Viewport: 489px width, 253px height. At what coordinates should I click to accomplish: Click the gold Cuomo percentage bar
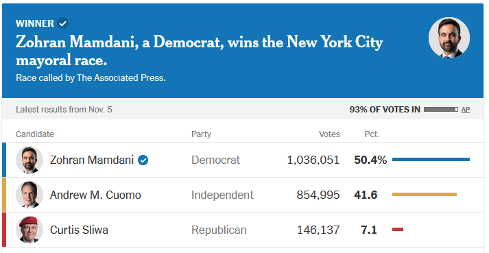click(425, 194)
